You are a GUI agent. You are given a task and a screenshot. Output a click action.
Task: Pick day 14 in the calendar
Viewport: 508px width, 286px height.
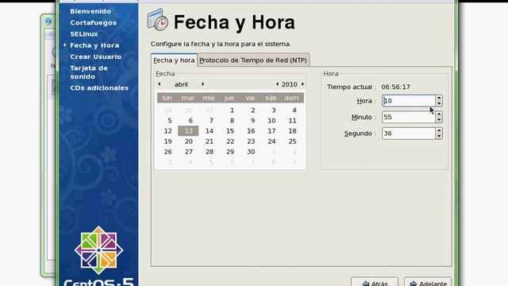(210, 131)
